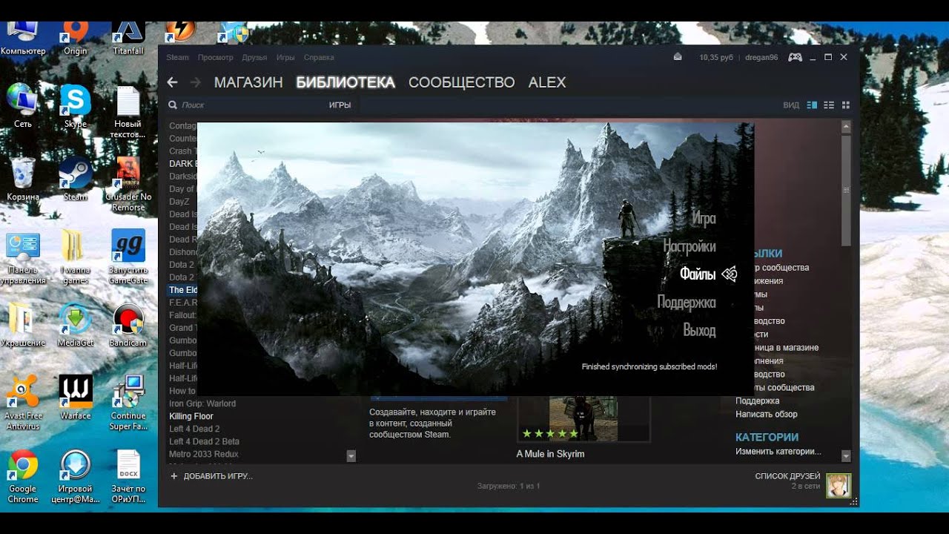Image resolution: width=949 pixels, height=534 pixels.
Task: Click Файлы in Skyrim launcher
Action: pos(698,274)
